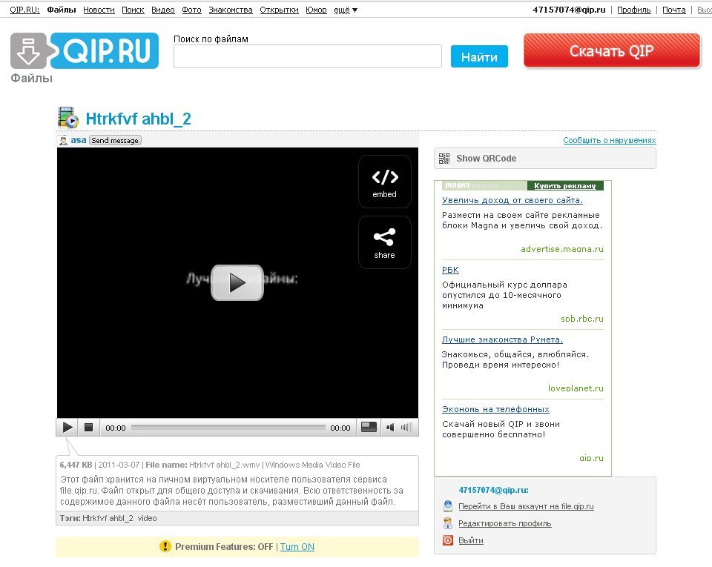This screenshot has height=567, width=712.
Task: Click the file search input field
Action: pos(307,56)
